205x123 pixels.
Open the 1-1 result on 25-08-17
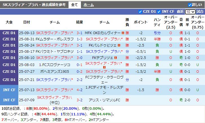point(80,51)
